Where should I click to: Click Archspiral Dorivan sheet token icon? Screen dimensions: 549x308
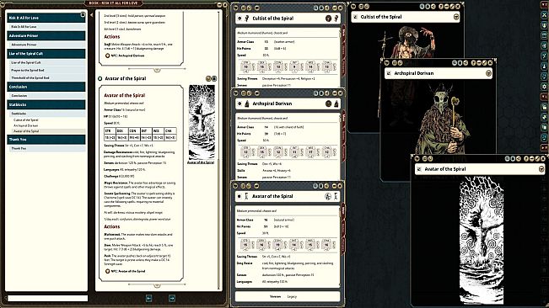247,104
